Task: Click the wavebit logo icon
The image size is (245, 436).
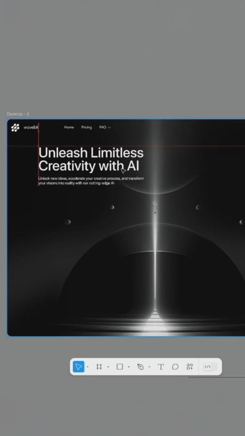Action: (x=16, y=128)
